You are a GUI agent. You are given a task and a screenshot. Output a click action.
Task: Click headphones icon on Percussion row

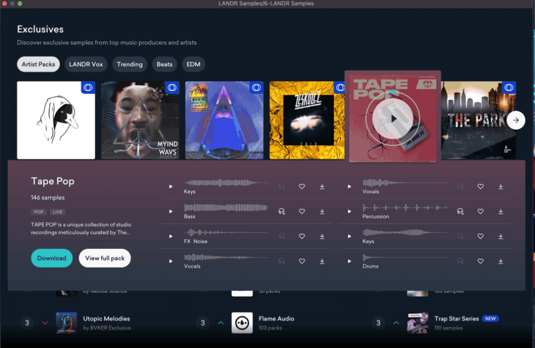(460, 211)
